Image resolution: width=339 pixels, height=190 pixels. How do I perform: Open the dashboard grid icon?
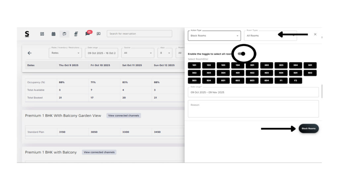click(42, 34)
